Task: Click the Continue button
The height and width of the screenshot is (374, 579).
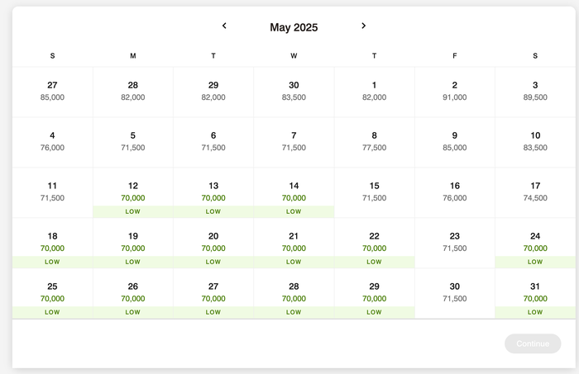Action: (533, 343)
